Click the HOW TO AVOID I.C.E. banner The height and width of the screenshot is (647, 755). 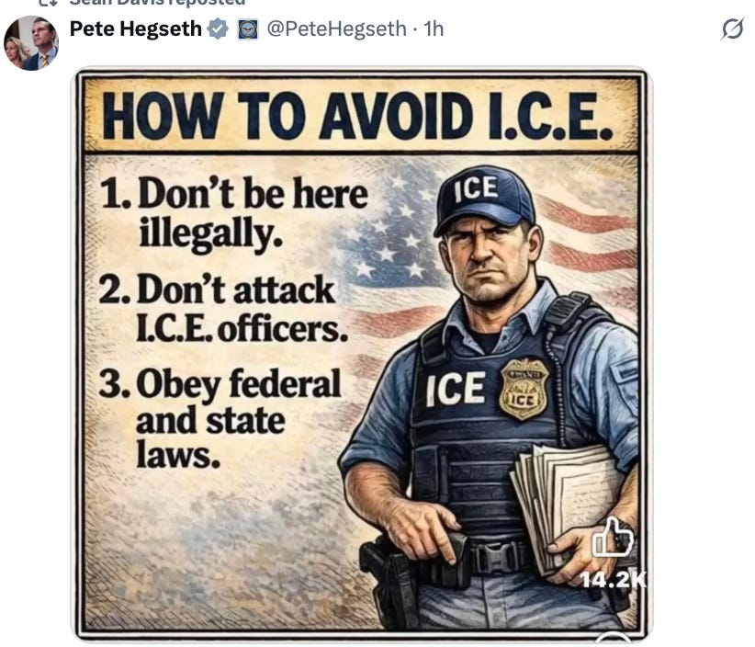[358, 115]
